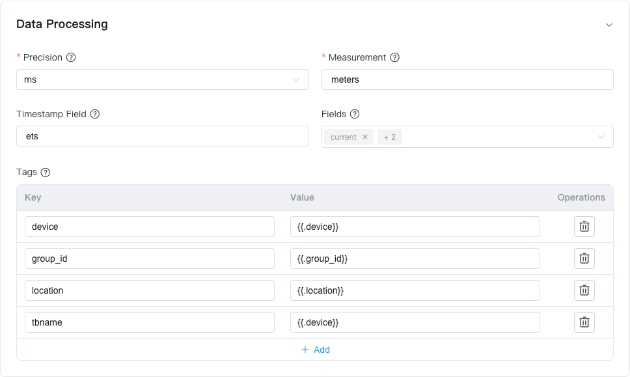This screenshot has width=630, height=377.
Task: Edit the group_id key input
Action: (x=150, y=258)
